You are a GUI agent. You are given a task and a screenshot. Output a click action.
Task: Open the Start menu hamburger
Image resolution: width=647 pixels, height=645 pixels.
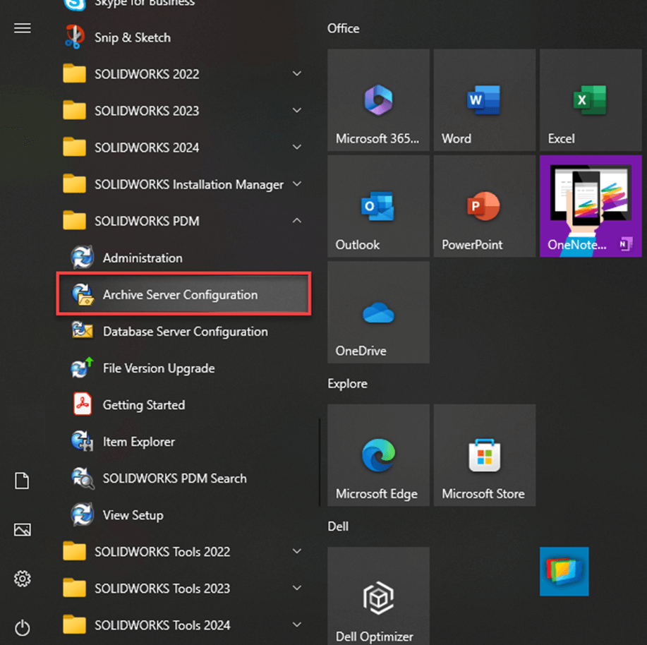click(x=22, y=28)
